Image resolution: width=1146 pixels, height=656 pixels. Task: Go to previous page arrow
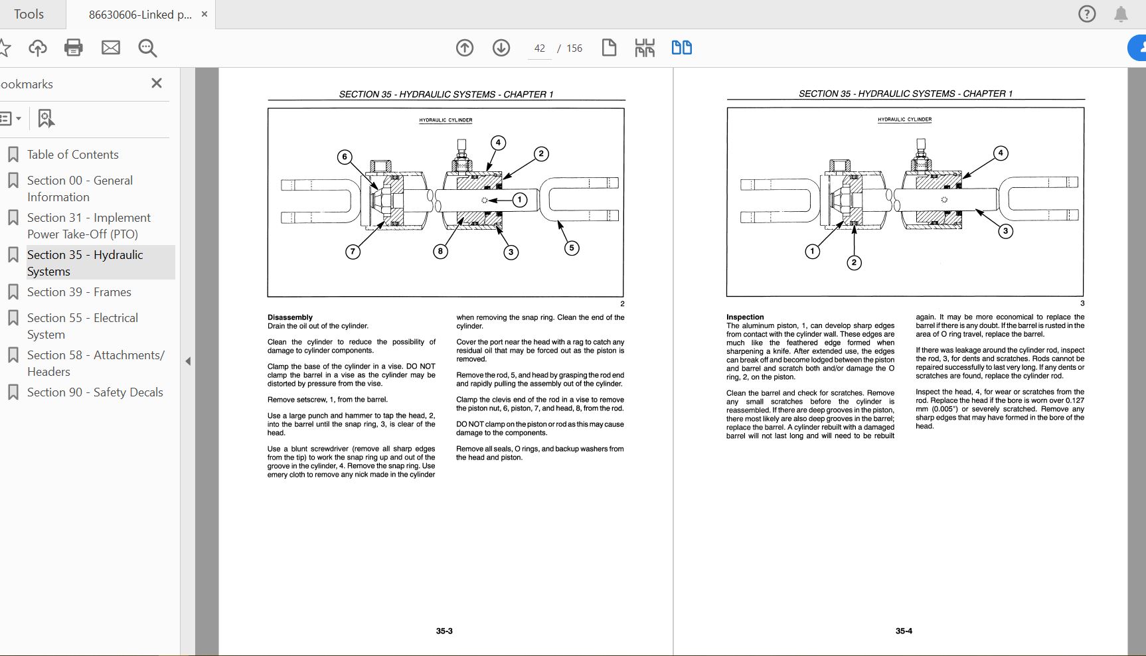coord(465,48)
